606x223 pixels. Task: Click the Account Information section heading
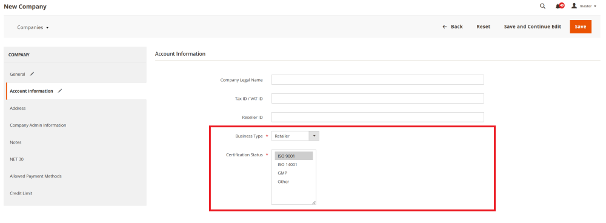pos(180,54)
